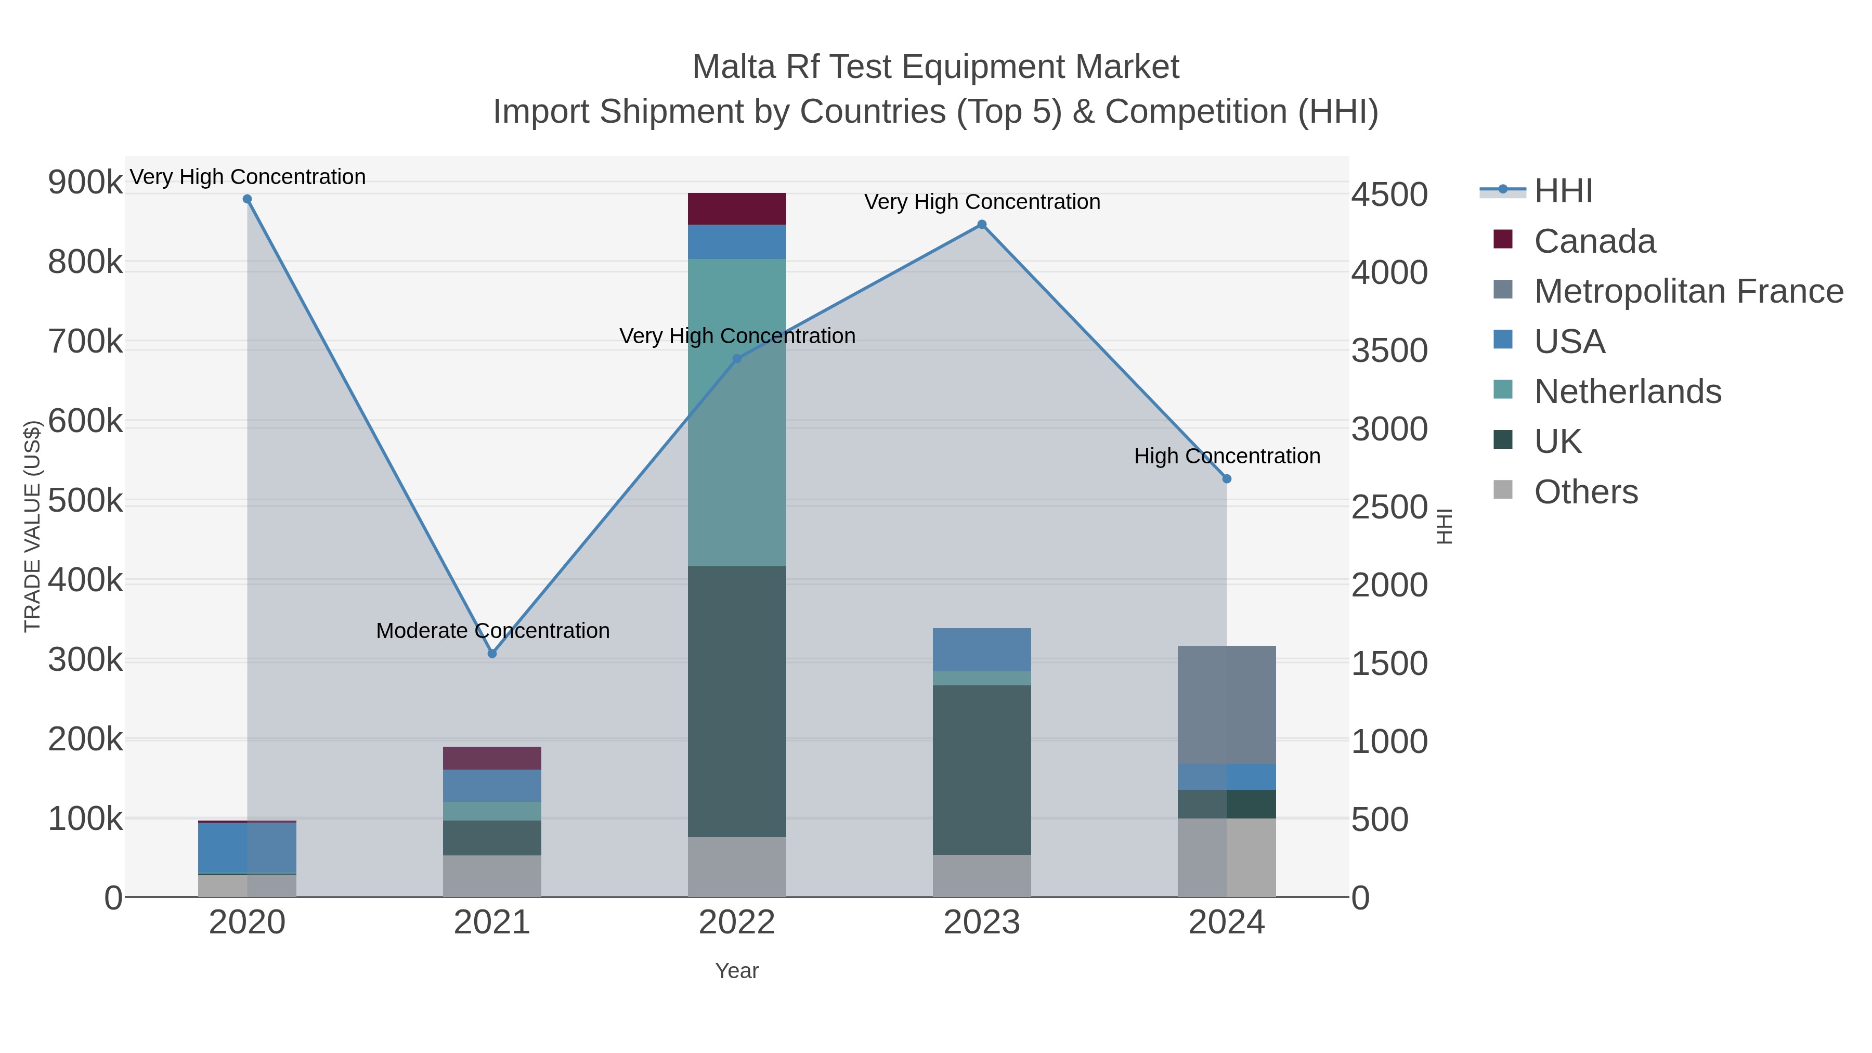1872x1053 pixels.
Task: Click the 500k left axis label
Action: (86, 501)
